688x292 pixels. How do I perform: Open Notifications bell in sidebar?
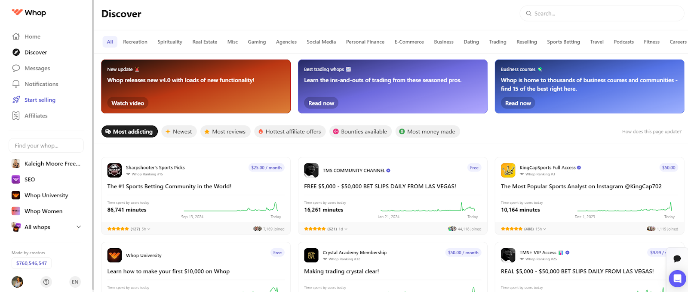(x=16, y=84)
